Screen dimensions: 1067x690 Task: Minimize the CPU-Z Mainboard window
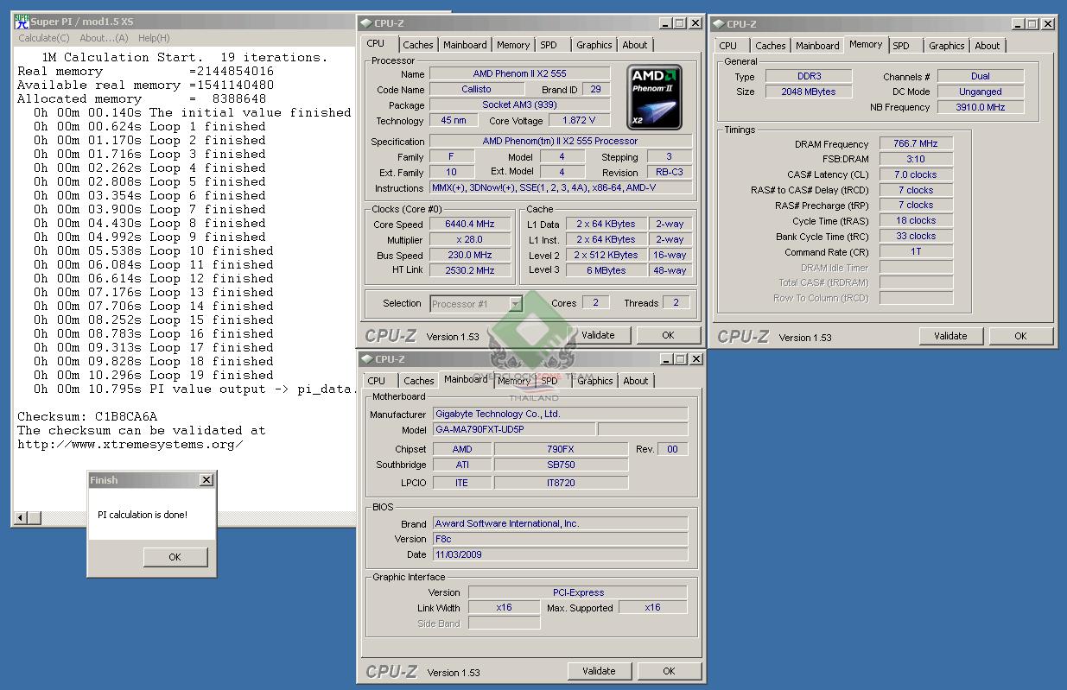tap(665, 359)
